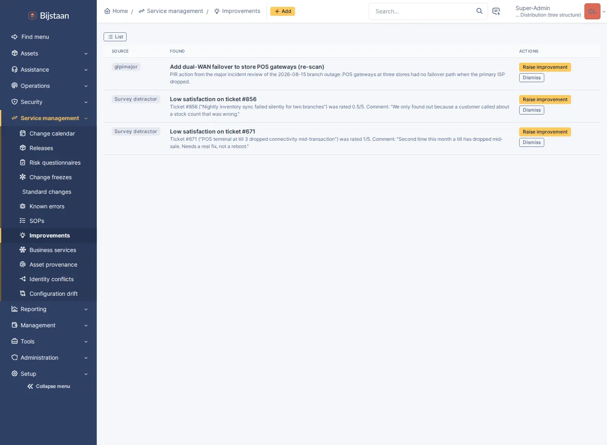Open the user profile dropdown arrow
The image size is (607, 445).
pyautogui.click(x=604, y=12)
